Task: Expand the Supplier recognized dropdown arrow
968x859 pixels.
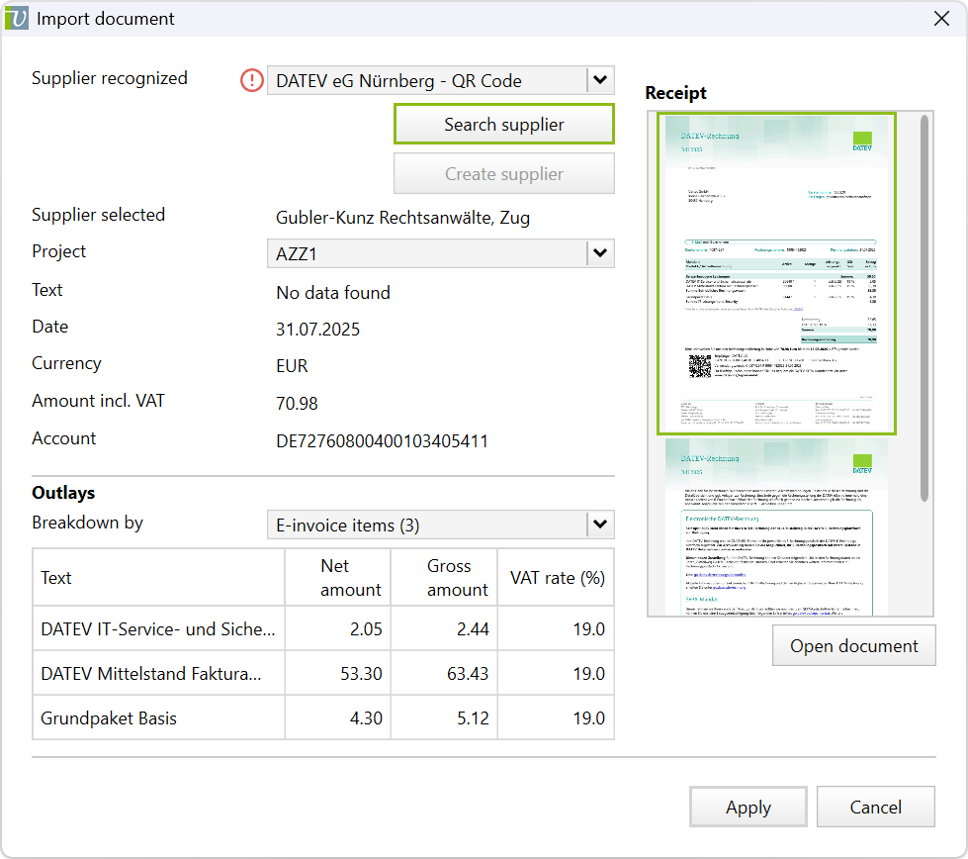Action: pyautogui.click(x=599, y=80)
